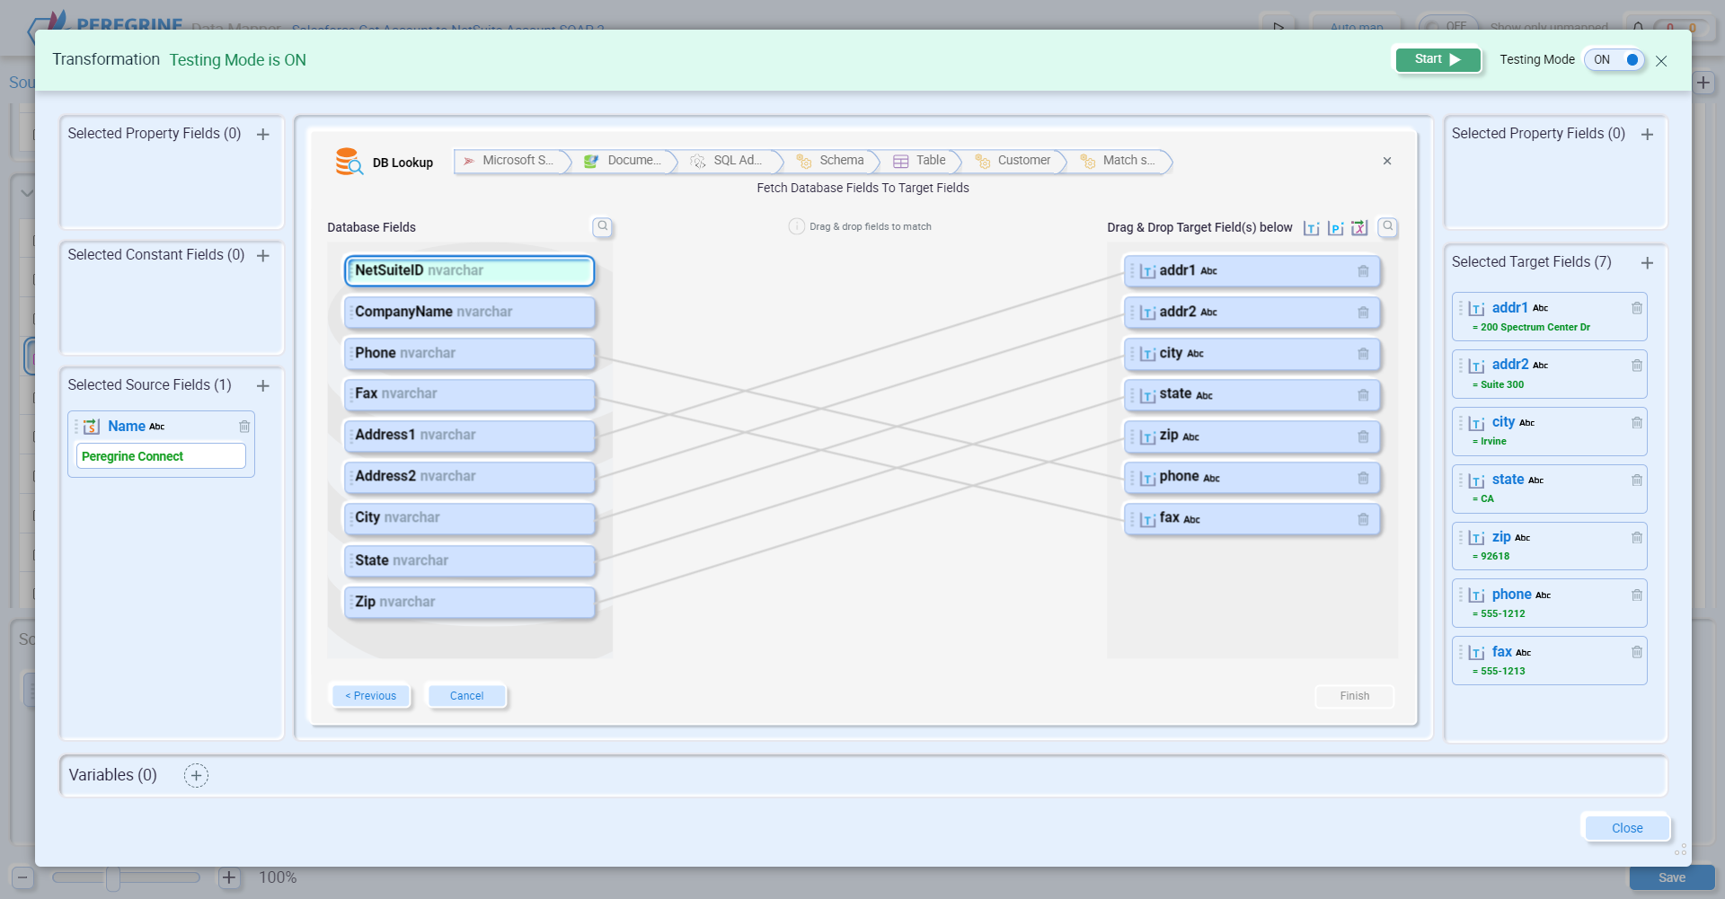
Task: Select the Microsoft S... breadcrumb step
Action: pos(511,161)
